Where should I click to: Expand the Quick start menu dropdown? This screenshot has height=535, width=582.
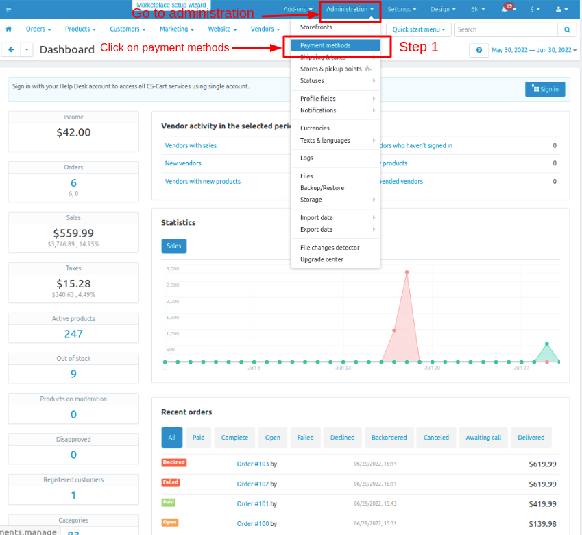point(418,30)
